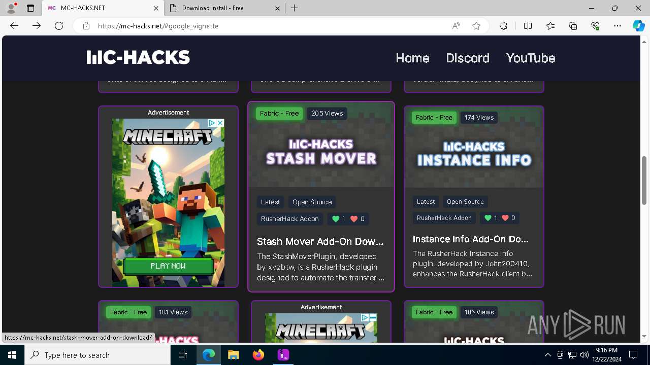Image resolution: width=650 pixels, height=365 pixels.
Task: Click the browser Forward arrow
Action: (37, 26)
